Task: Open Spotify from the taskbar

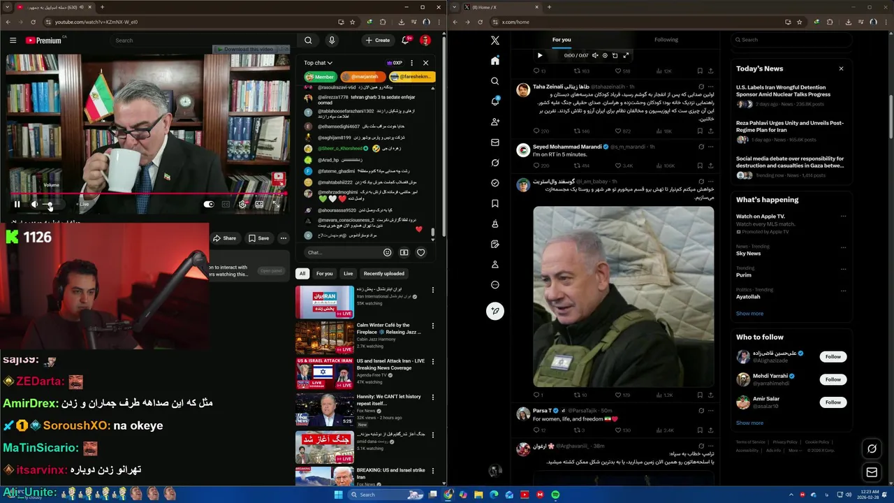Action: (x=555, y=495)
